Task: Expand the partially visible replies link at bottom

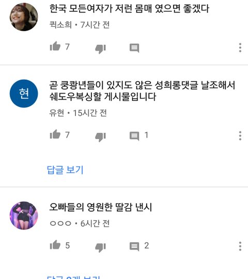Action: click(73, 277)
